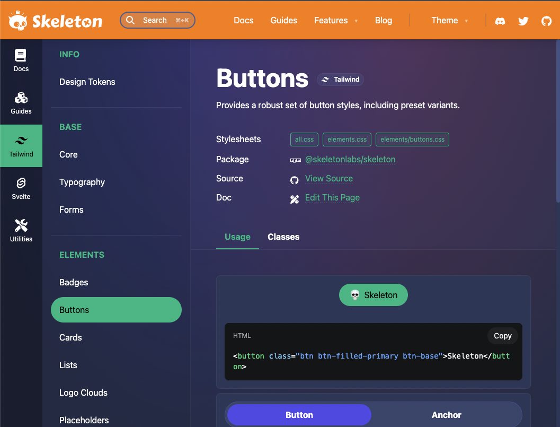
Task: Click the Buttons page heading
Action: (x=262, y=79)
